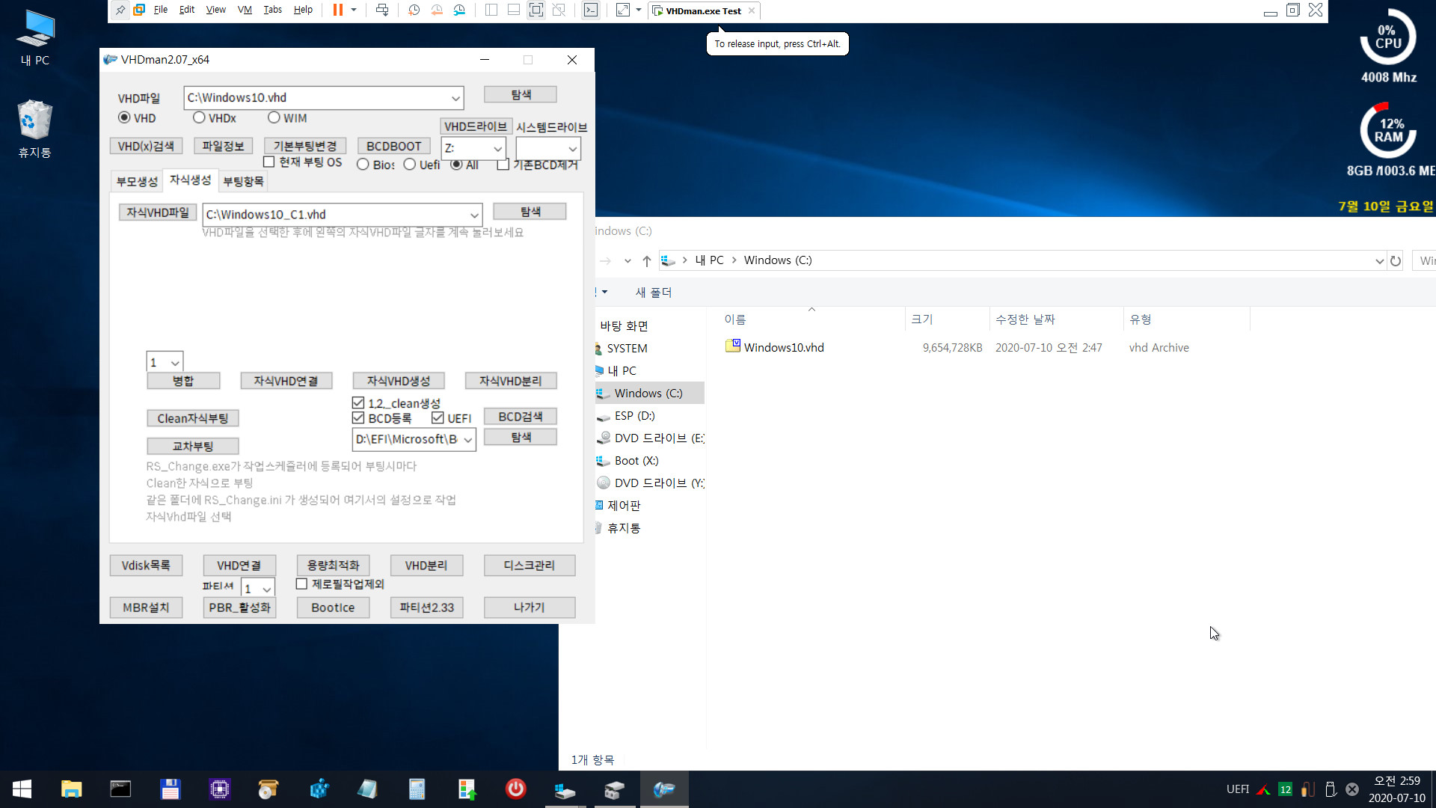The height and width of the screenshot is (808, 1436).
Task: Click the thumbnail bar layout icon
Action: click(514, 10)
